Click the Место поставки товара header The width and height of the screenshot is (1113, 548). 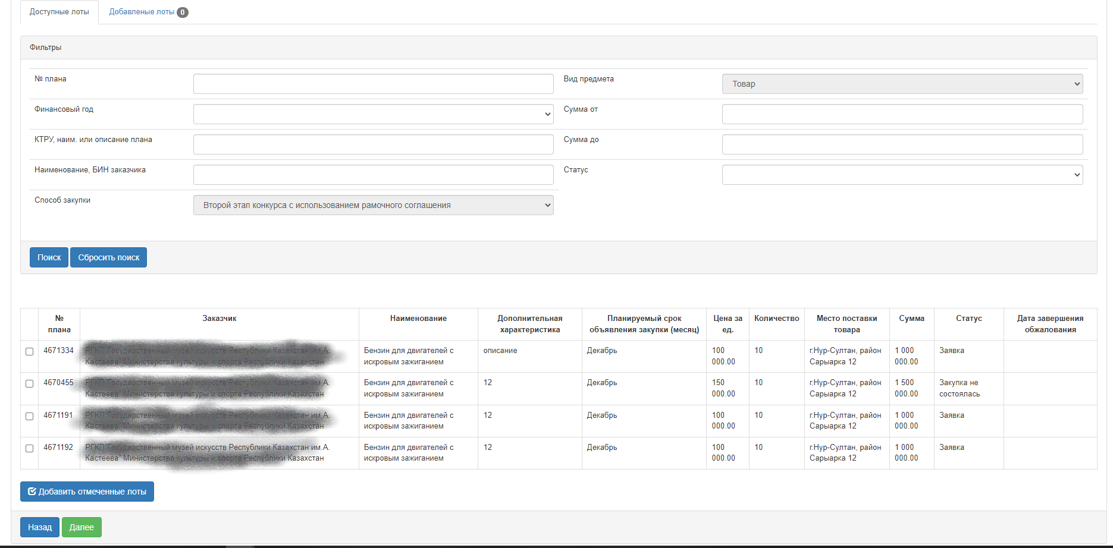[x=846, y=324]
